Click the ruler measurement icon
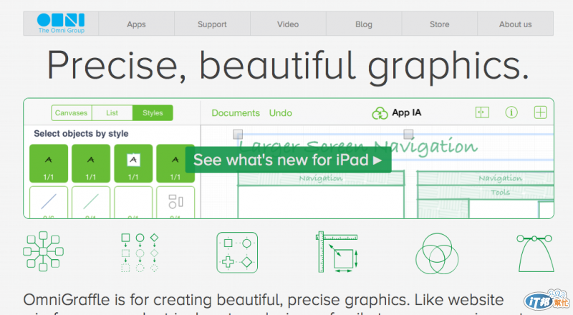The image size is (573, 315). click(337, 252)
